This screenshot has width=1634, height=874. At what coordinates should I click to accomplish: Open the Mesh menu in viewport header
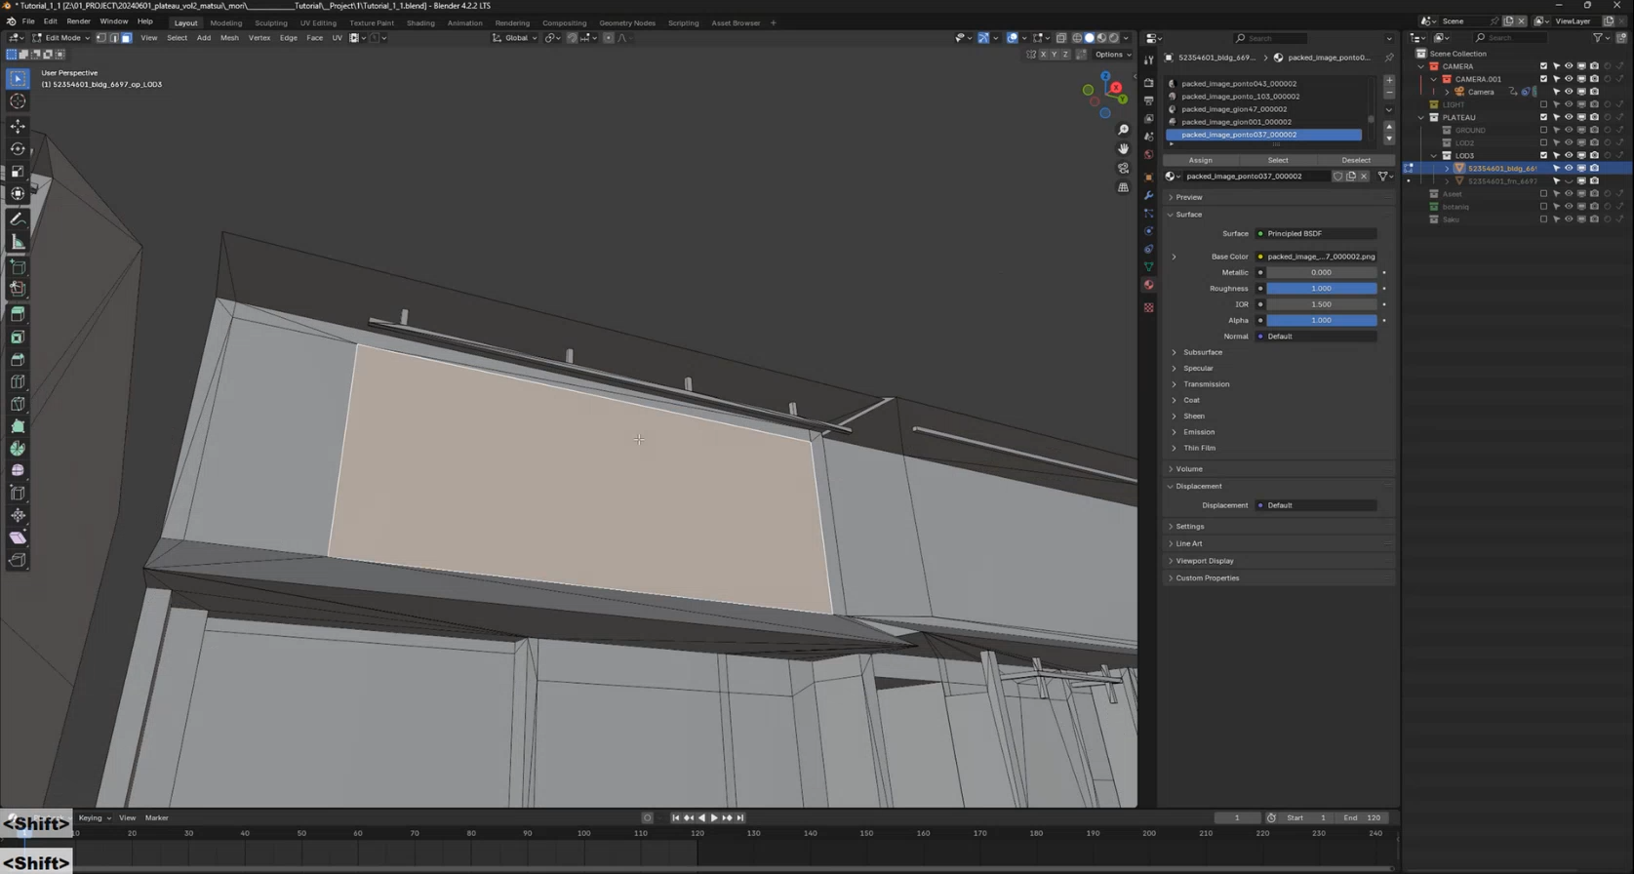[x=229, y=38]
